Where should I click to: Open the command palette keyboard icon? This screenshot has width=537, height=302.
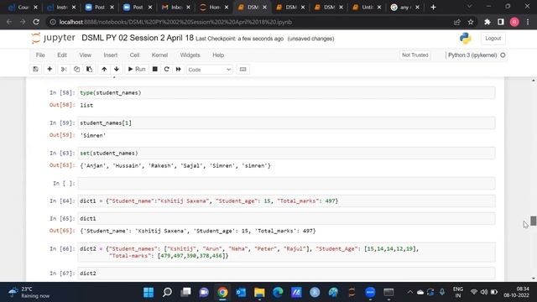242,69
